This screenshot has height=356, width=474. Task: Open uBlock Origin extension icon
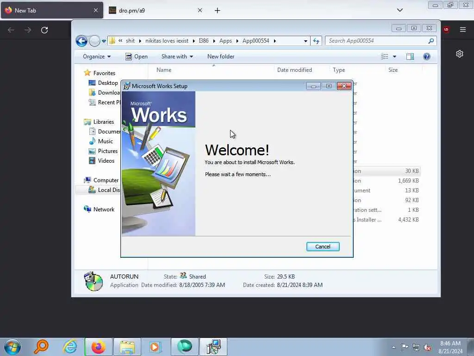446,29
